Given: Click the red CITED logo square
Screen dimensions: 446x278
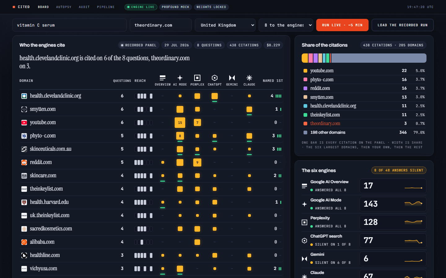Looking at the screenshot, I should (14, 7).
